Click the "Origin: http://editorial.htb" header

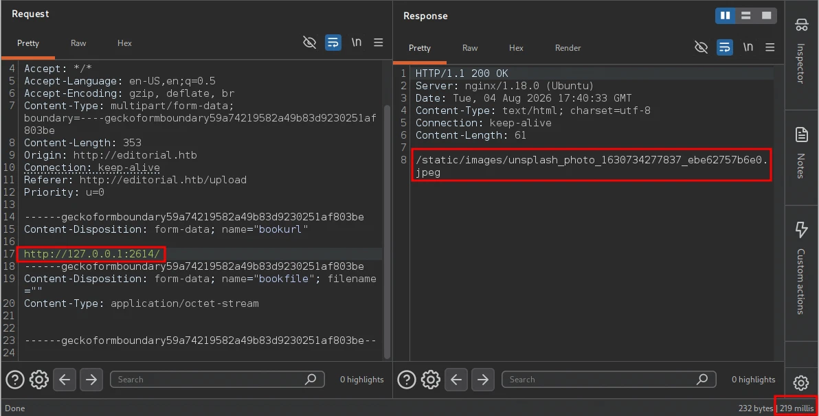[x=110, y=155]
